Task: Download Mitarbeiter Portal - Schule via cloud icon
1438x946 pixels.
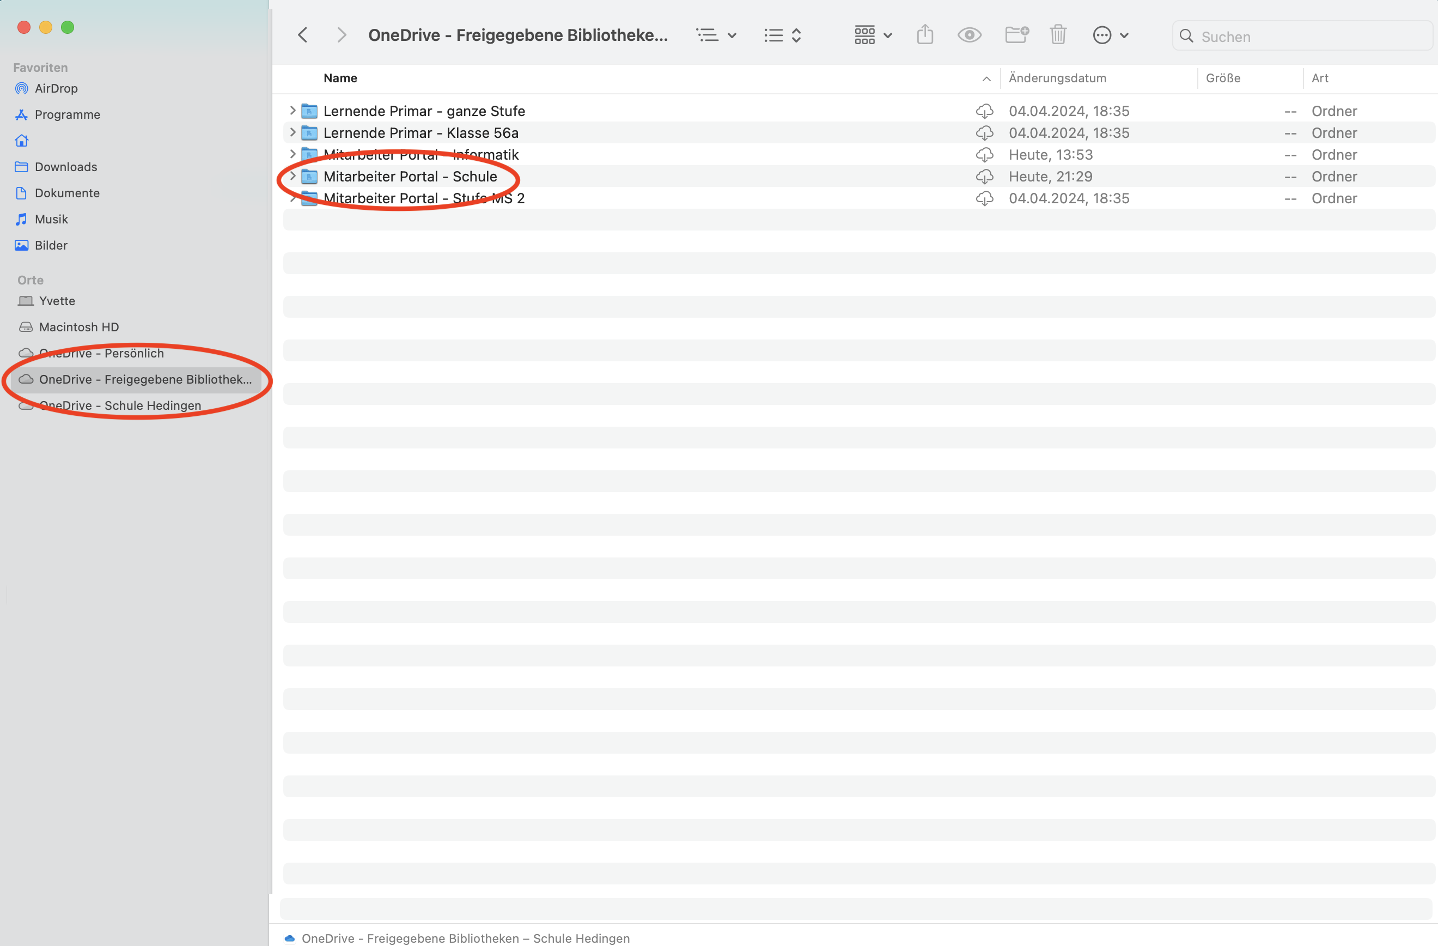Action: [x=984, y=177]
